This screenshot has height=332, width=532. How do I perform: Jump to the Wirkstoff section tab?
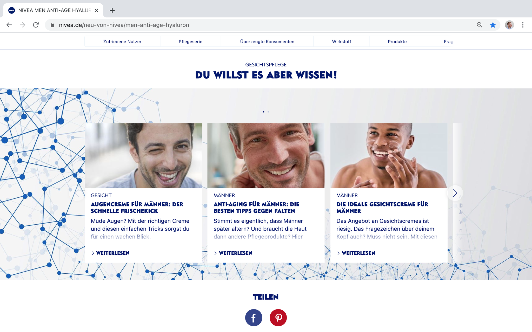click(341, 41)
